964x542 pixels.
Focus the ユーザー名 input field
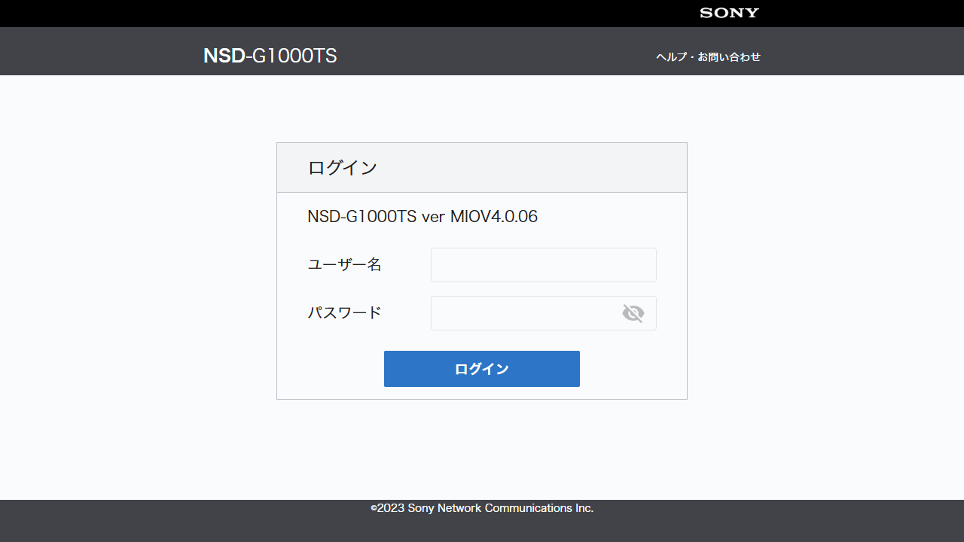pos(543,265)
